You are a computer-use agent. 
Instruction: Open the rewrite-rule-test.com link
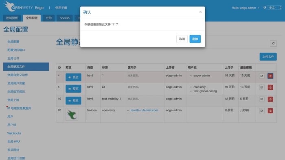144,110
